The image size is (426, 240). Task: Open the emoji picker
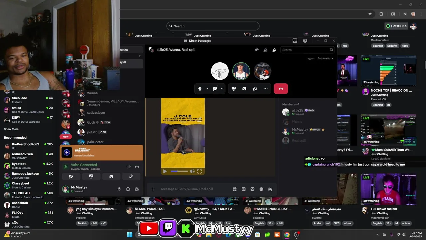click(x=261, y=189)
